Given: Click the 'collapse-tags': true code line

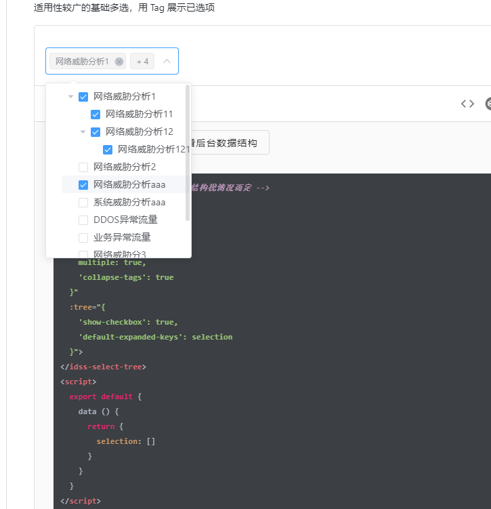Looking at the screenshot, I should [x=126, y=277].
